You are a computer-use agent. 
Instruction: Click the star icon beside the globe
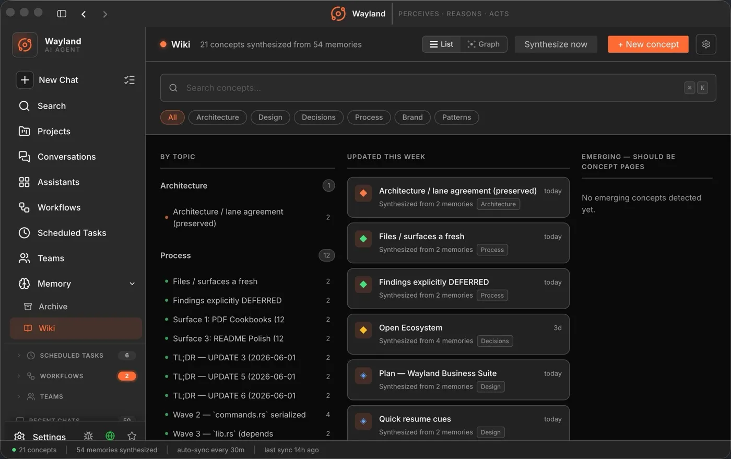coord(132,436)
